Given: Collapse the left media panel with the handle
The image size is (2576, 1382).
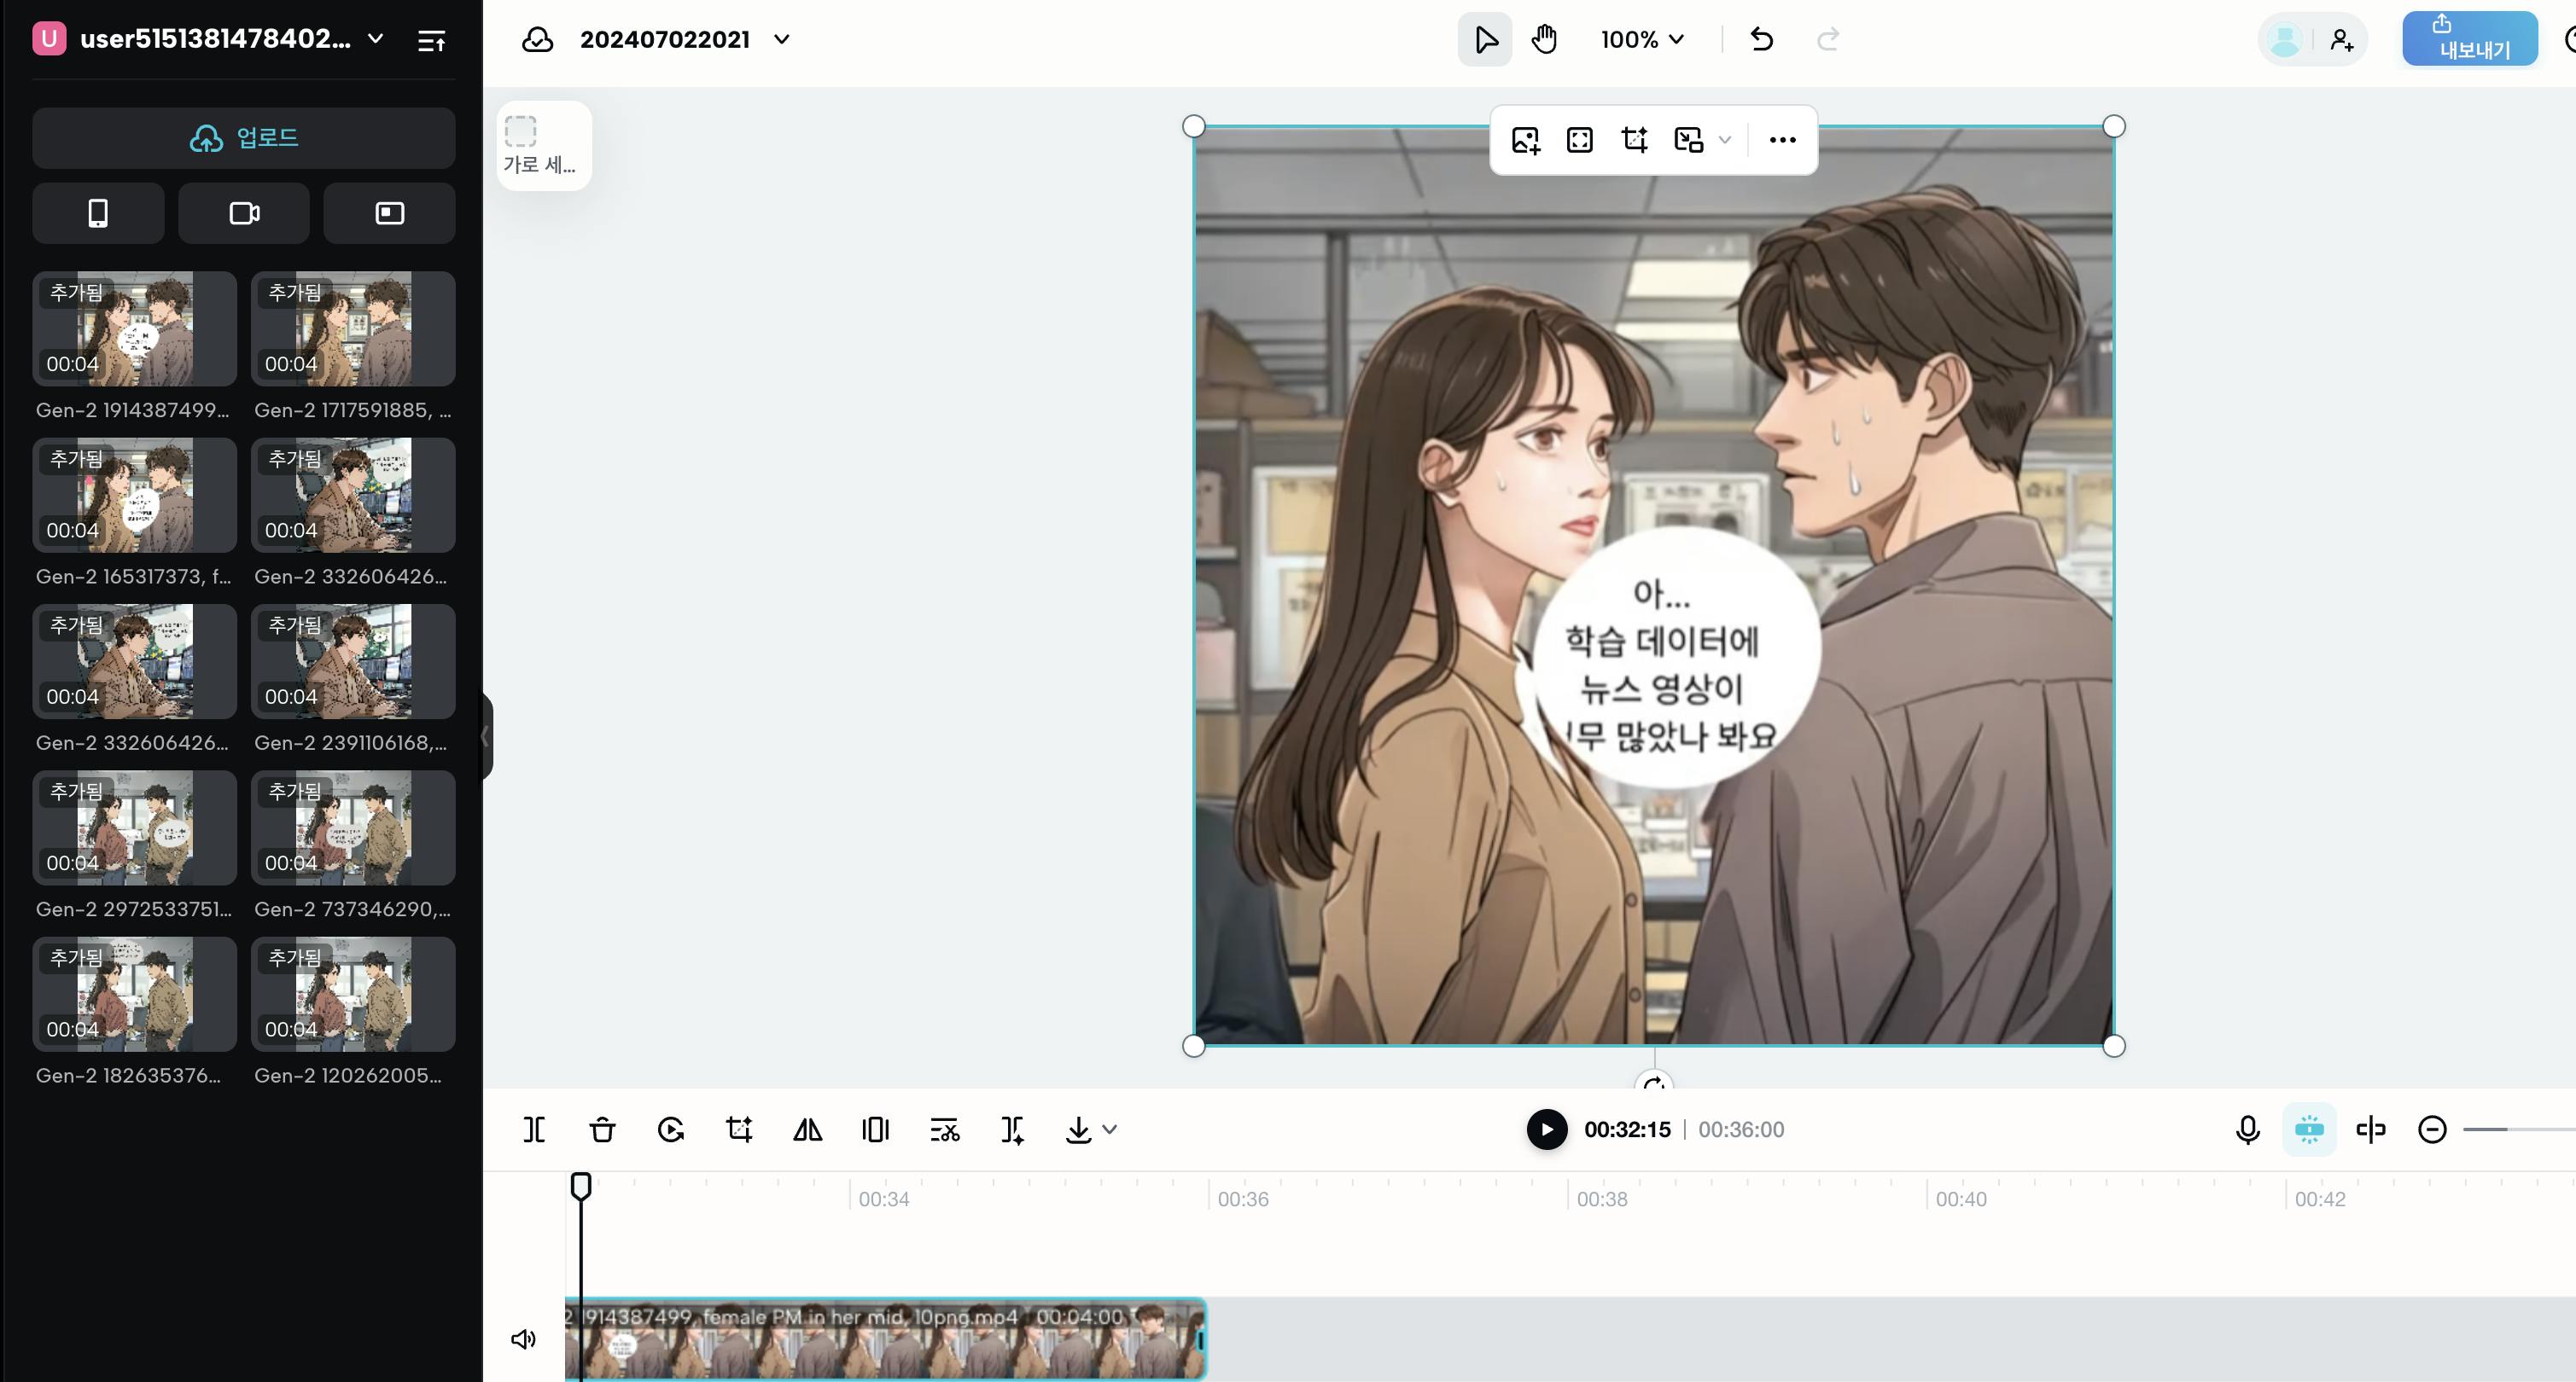Looking at the screenshot, I should tap(486, 736).
